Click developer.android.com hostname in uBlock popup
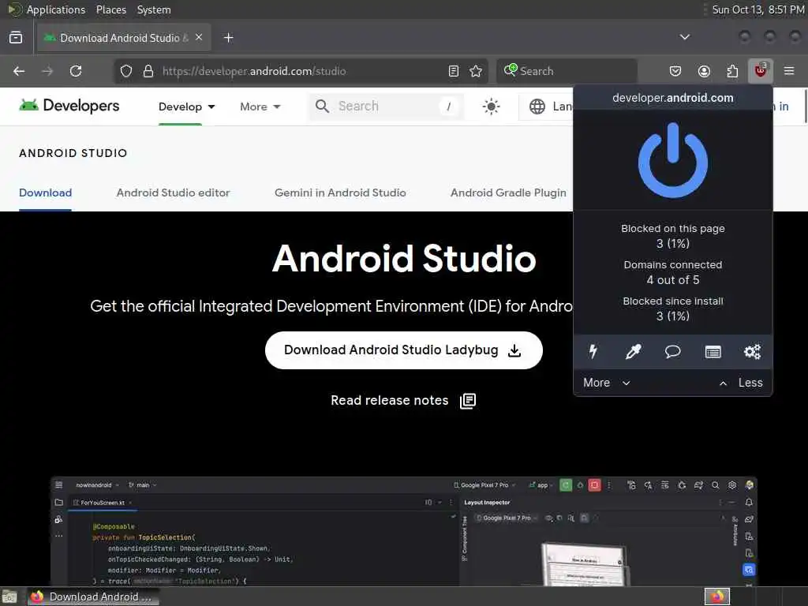This screenshot has height=606, width=808. pyautogui.click(x=672, y=98)
